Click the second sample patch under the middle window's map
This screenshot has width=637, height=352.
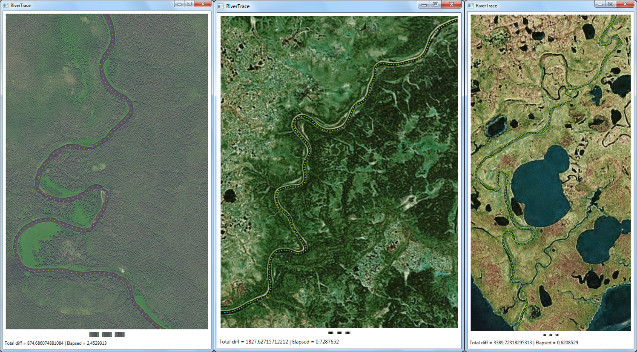(339, 332)
